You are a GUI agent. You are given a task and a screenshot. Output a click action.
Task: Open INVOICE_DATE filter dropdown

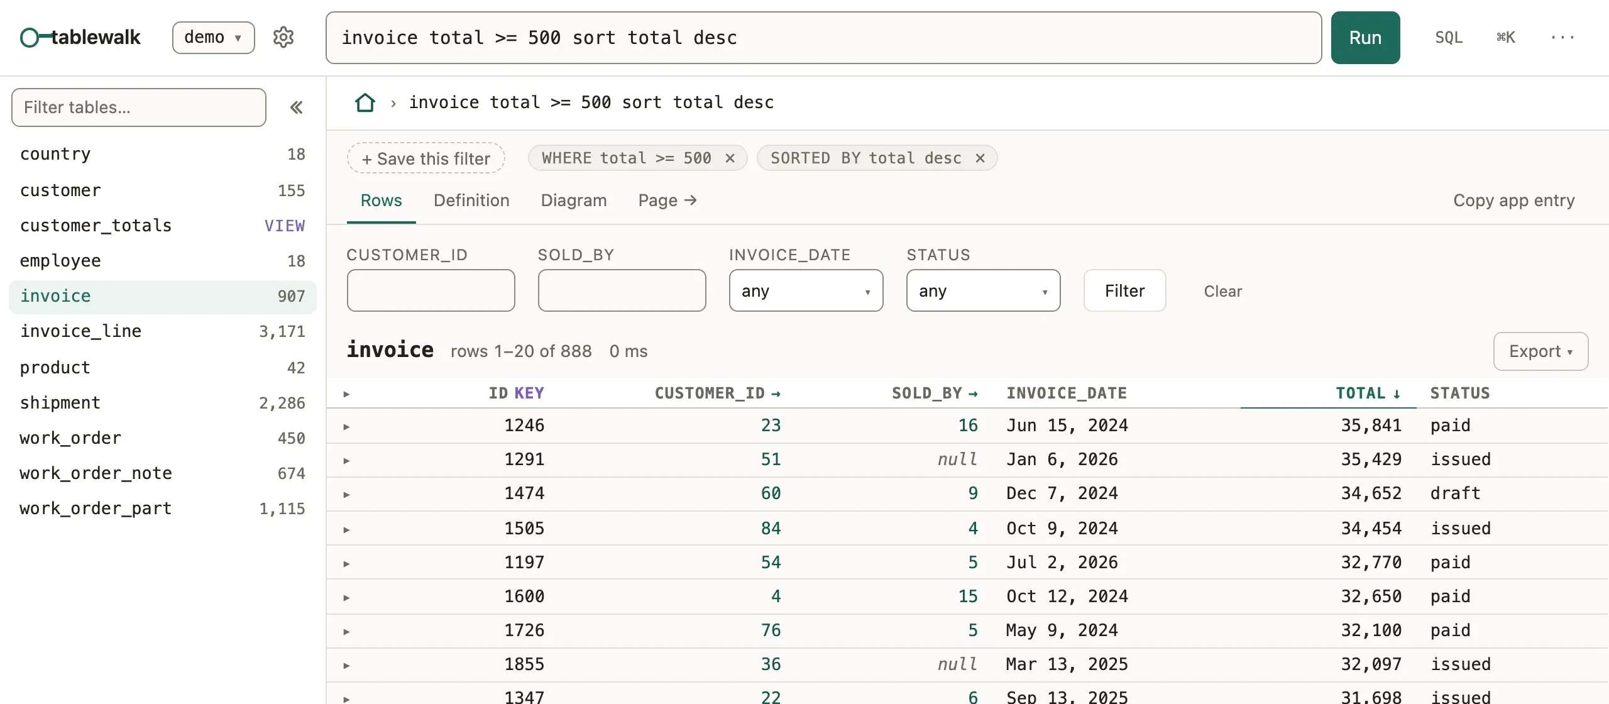click(806, 290)
